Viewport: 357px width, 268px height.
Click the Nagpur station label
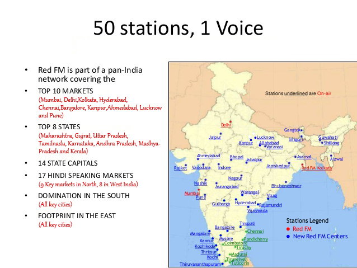click(x=235, y=178)
